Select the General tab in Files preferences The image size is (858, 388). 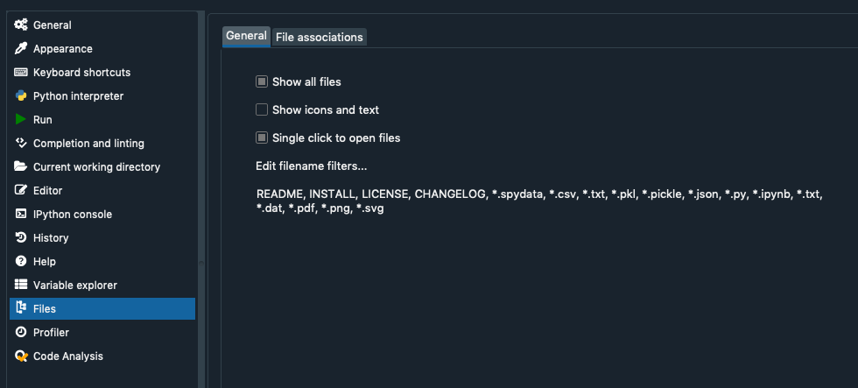pos(246,36)
